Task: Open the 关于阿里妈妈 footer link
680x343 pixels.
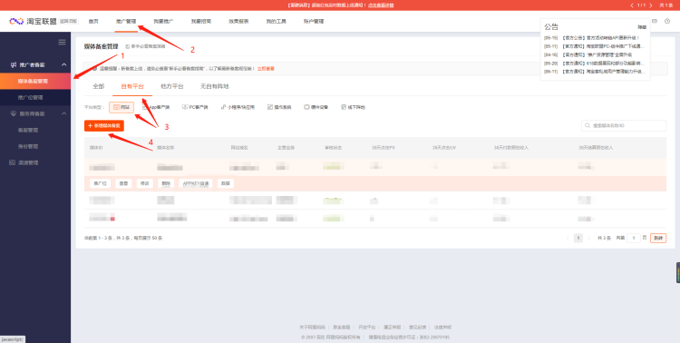Action: point(312,327)
